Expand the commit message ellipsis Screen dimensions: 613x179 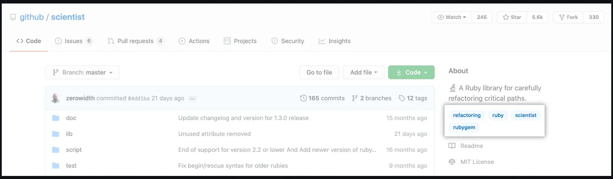pos(193,99)
